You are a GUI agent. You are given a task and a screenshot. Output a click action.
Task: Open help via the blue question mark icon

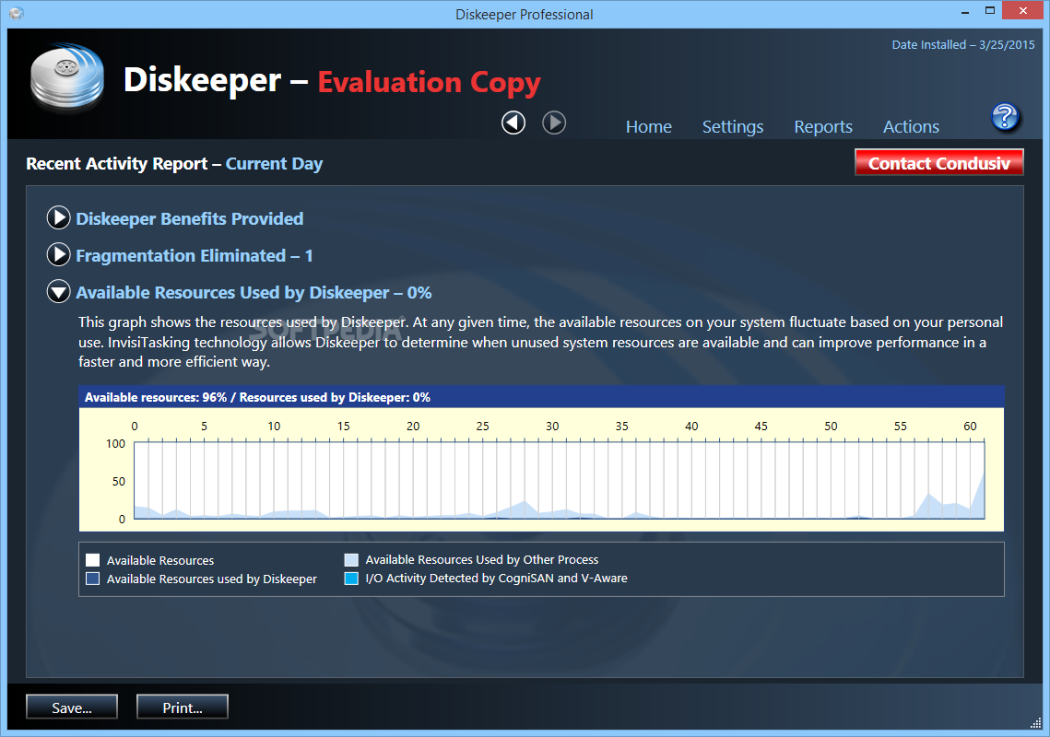1005,117
